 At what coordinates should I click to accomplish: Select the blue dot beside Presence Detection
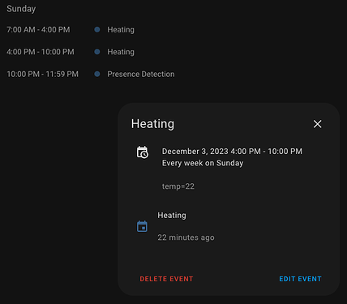pyautogui.click(x=97, y=74)
